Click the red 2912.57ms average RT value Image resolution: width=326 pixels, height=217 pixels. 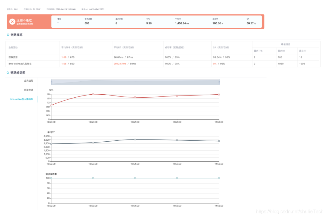coord(120,64)
